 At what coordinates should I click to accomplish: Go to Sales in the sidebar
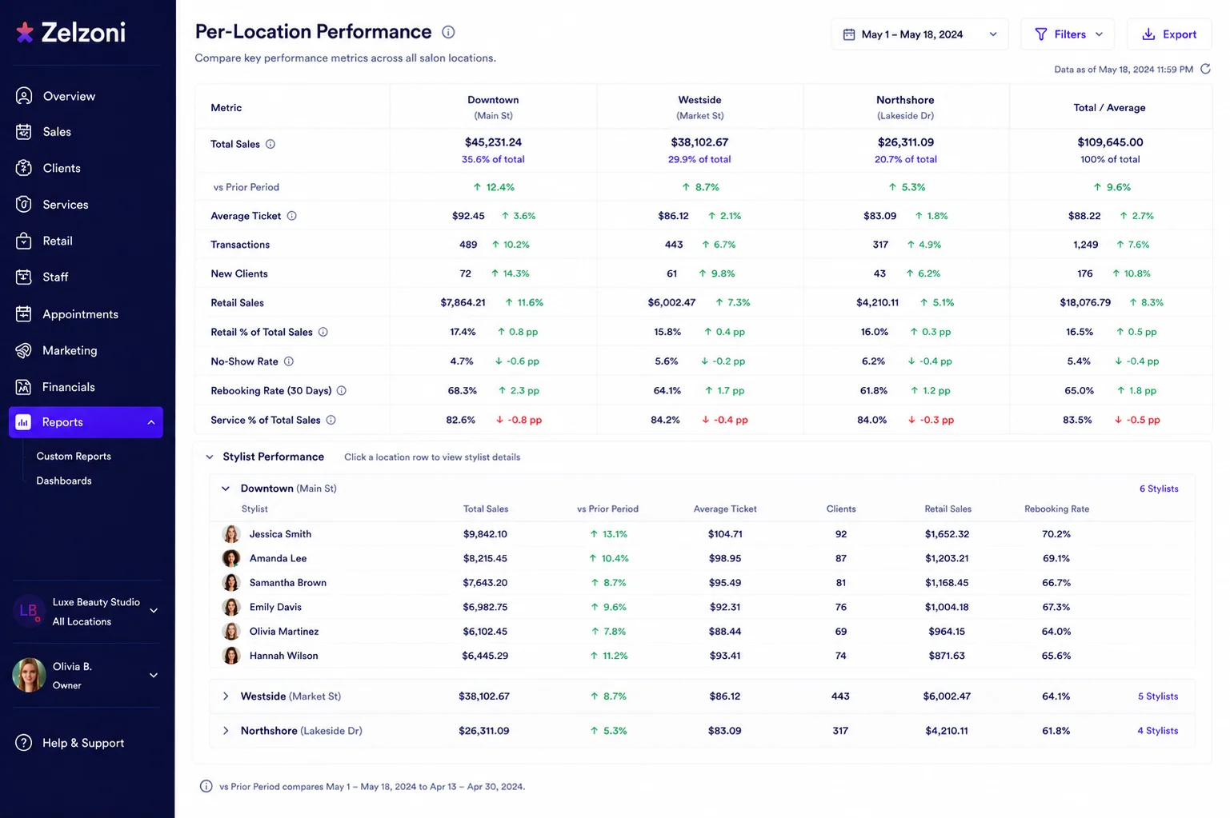click(57, 132)
